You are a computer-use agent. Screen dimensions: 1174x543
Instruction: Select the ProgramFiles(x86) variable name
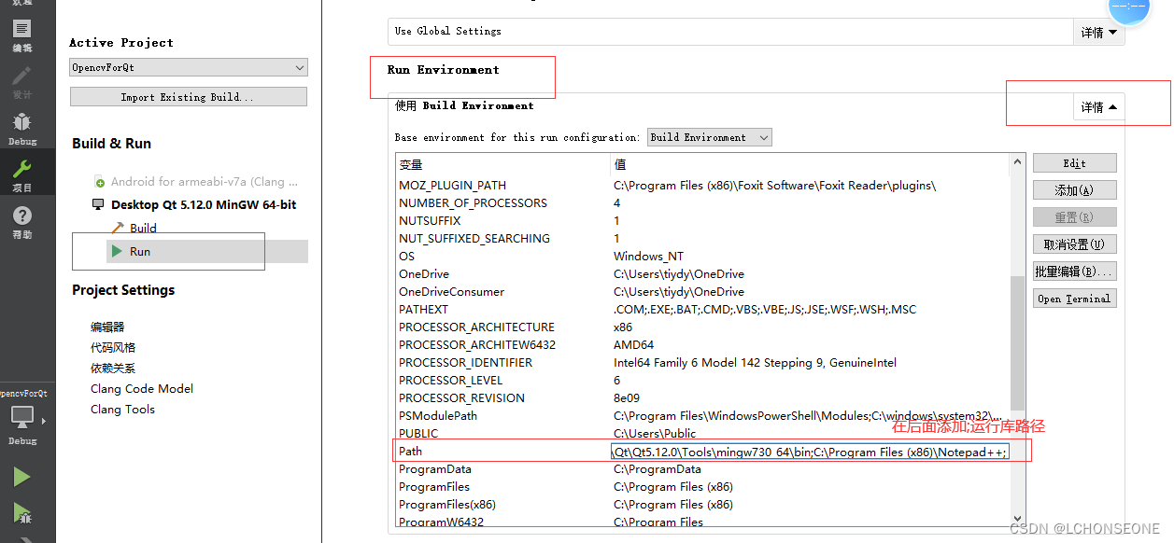447,505
